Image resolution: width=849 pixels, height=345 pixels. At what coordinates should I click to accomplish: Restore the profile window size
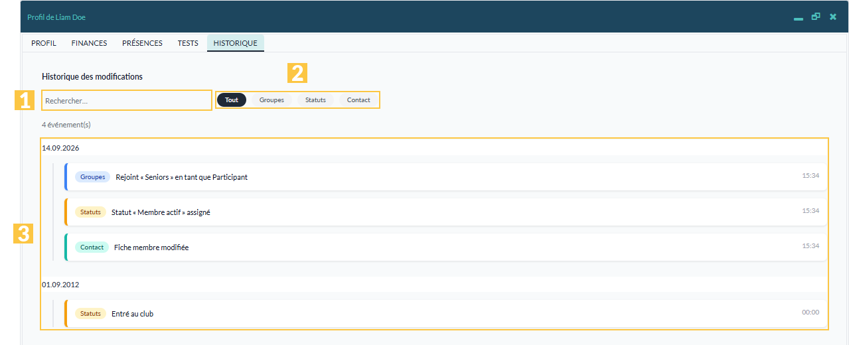(816, 17)
